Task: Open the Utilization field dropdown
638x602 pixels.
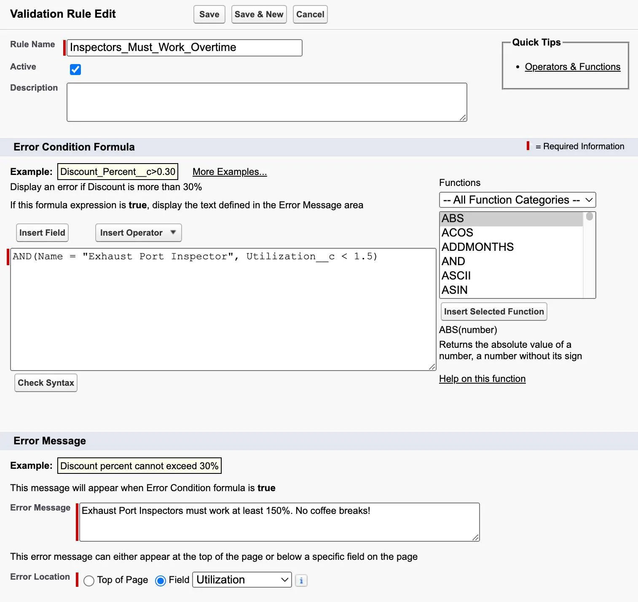Action: 242,580
